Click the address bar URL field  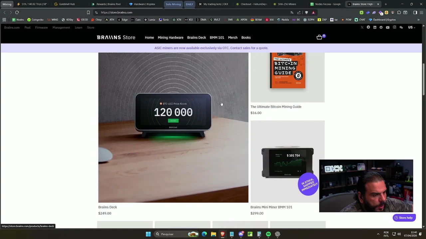coord(193,12)
